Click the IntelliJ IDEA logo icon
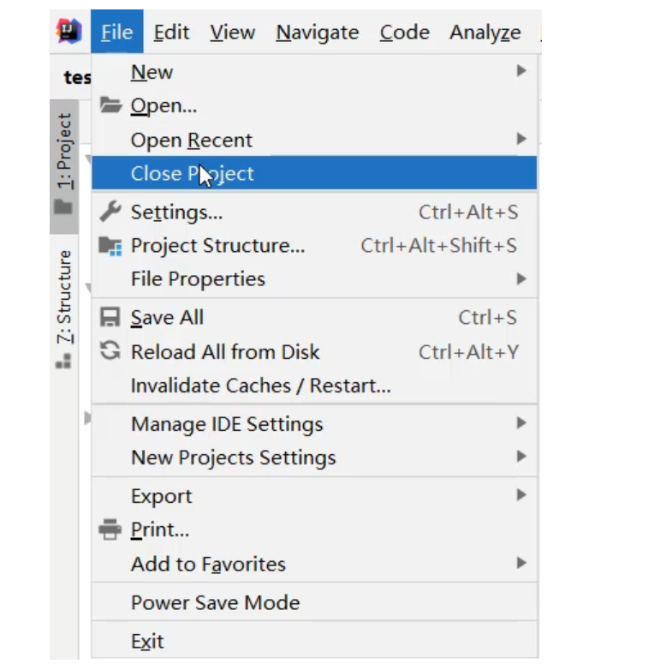The height and width of the screenshot is (664, 672). click(x=68, y=32)
